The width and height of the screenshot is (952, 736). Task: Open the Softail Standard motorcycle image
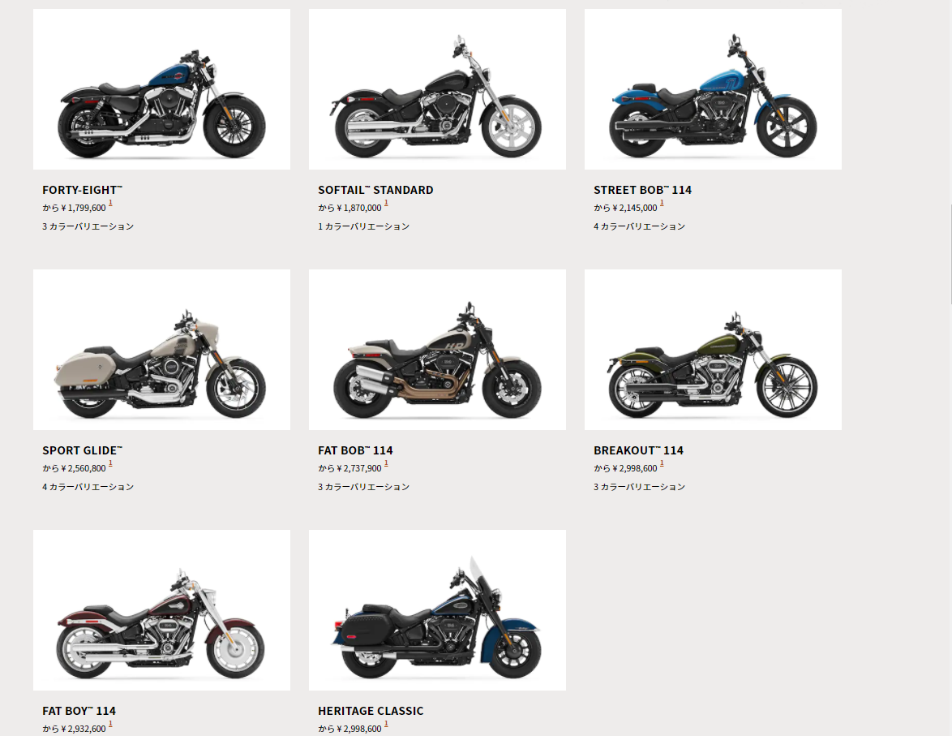[437, 88]
